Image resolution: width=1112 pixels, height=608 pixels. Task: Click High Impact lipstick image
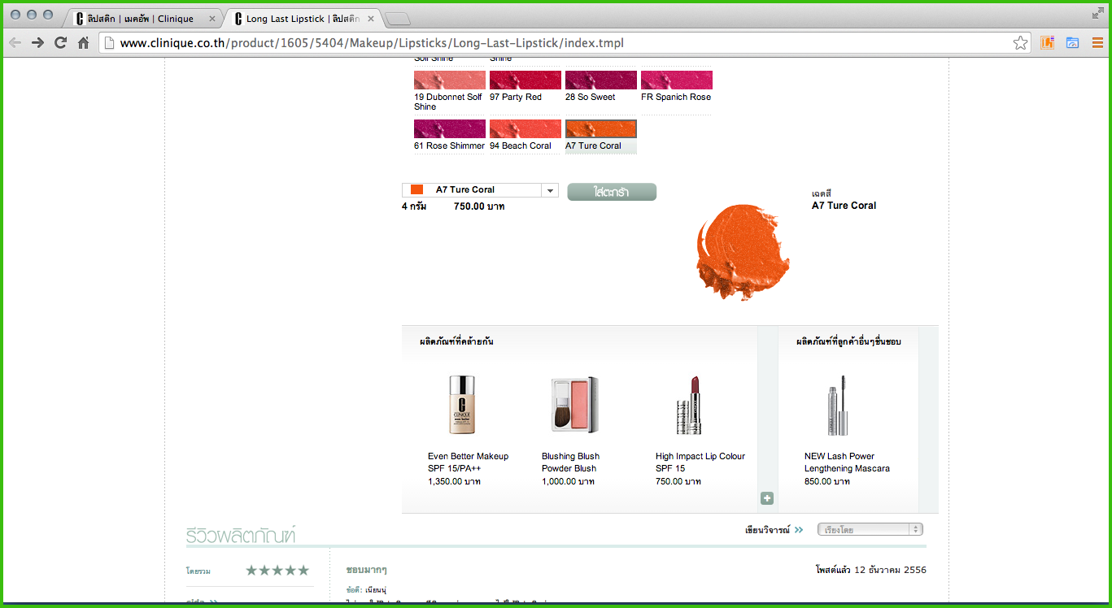tap(689, 405)
